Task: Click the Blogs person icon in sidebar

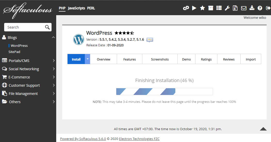Action: point(4,37)
